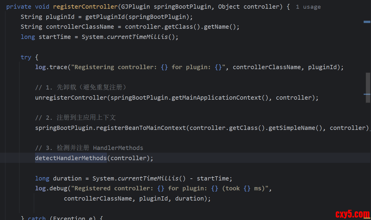Place cursor on controllerClassName variable declaration
371x220 pixels.
pyautogui.click(x=80, y=27)
